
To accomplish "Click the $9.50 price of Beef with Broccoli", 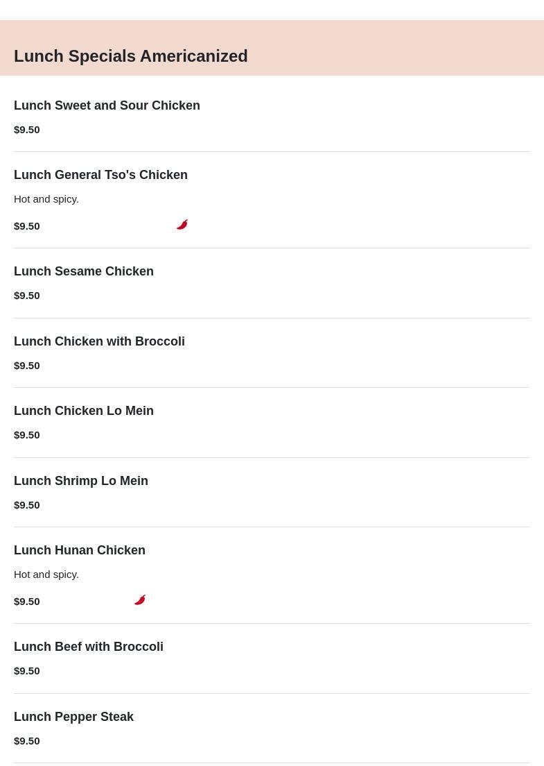I will pyautogui.click(x=27, y=671).
